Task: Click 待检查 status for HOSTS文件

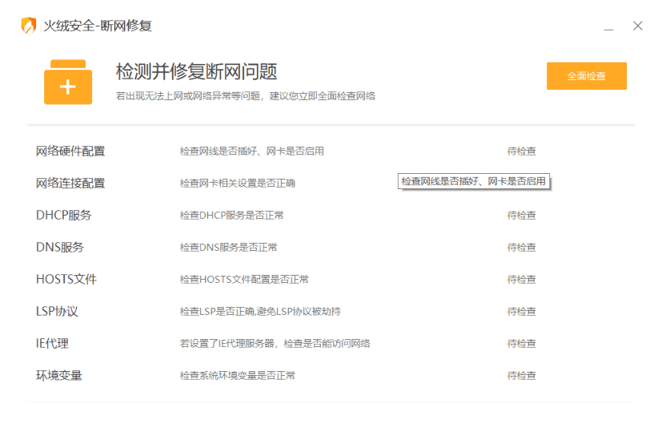Action: click(x=522, y=279)
